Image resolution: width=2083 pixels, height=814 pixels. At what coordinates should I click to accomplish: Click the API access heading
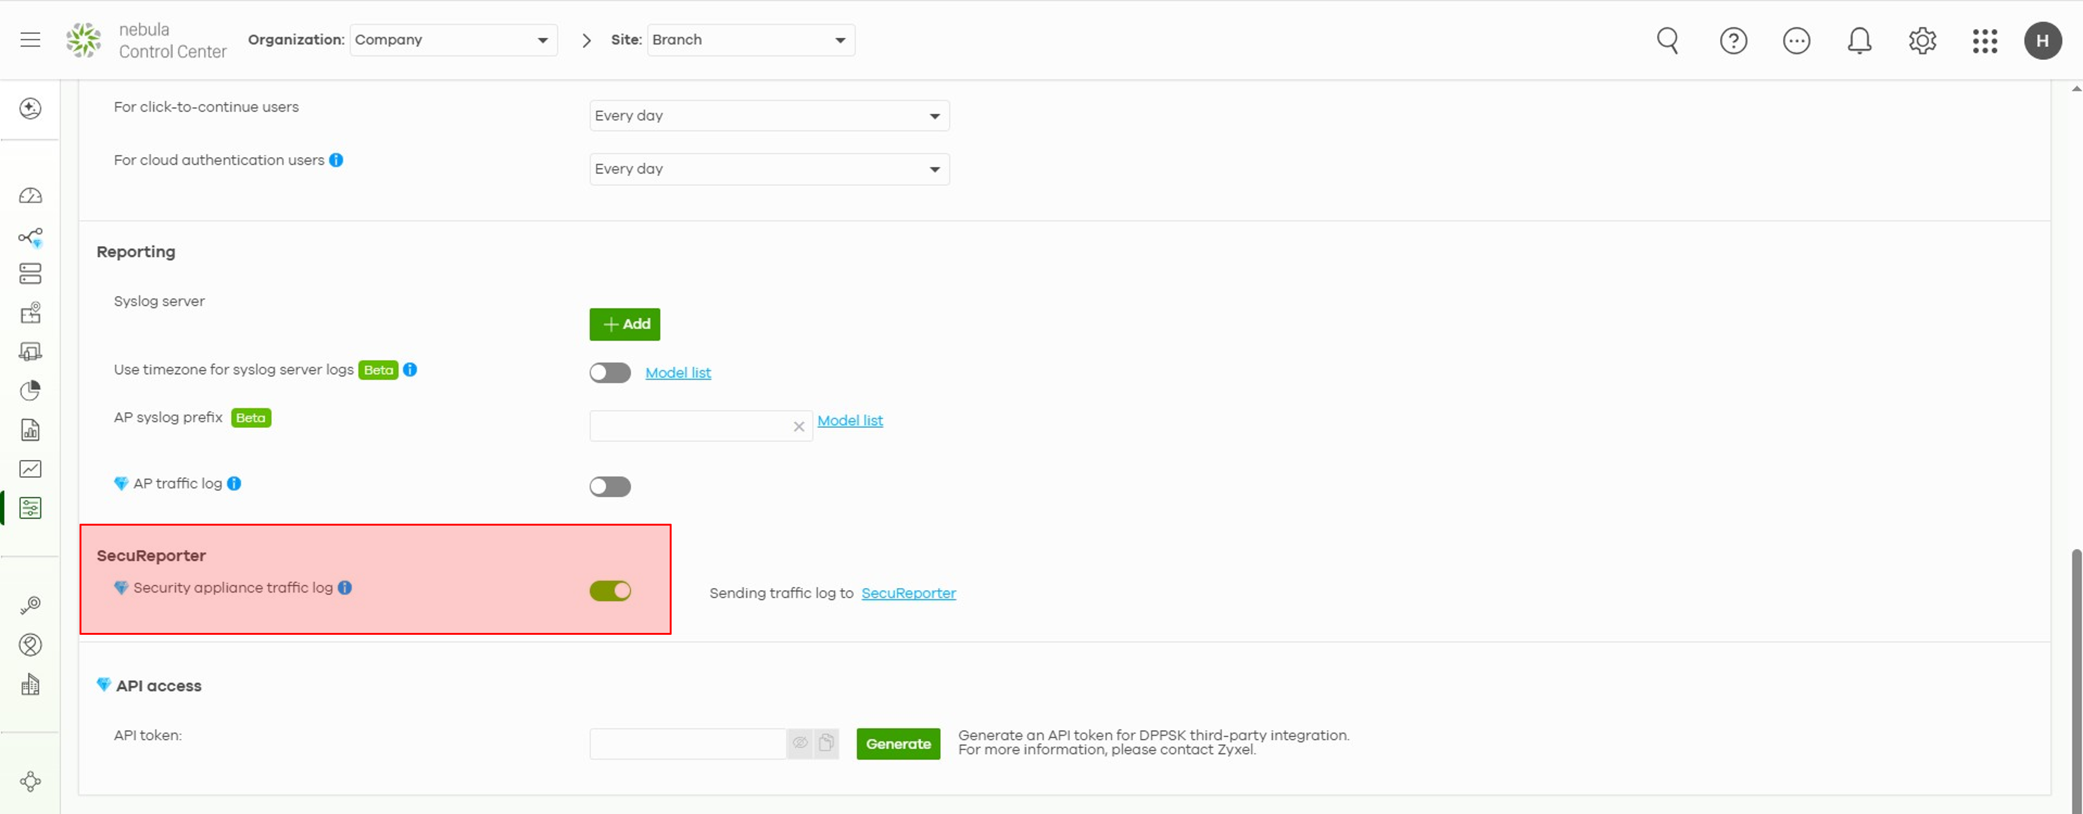[x=158, y=685]
